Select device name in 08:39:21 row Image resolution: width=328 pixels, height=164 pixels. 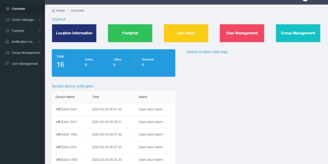click(66, 122)
